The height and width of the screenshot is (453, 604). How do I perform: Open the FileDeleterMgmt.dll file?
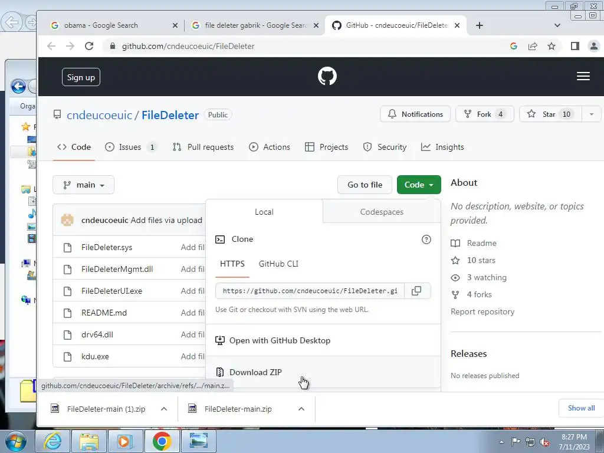[x=117, y=269]
